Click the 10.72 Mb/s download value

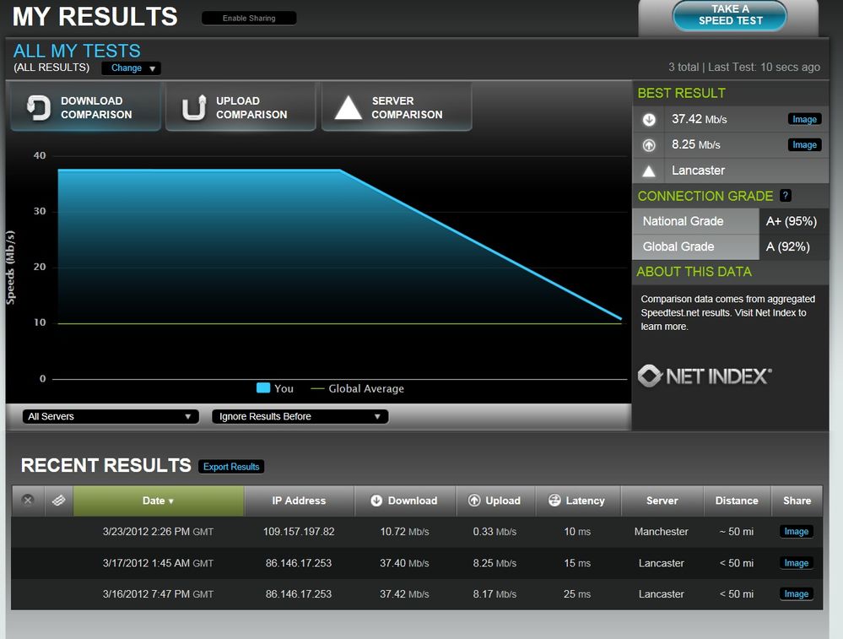click(404, 532)
